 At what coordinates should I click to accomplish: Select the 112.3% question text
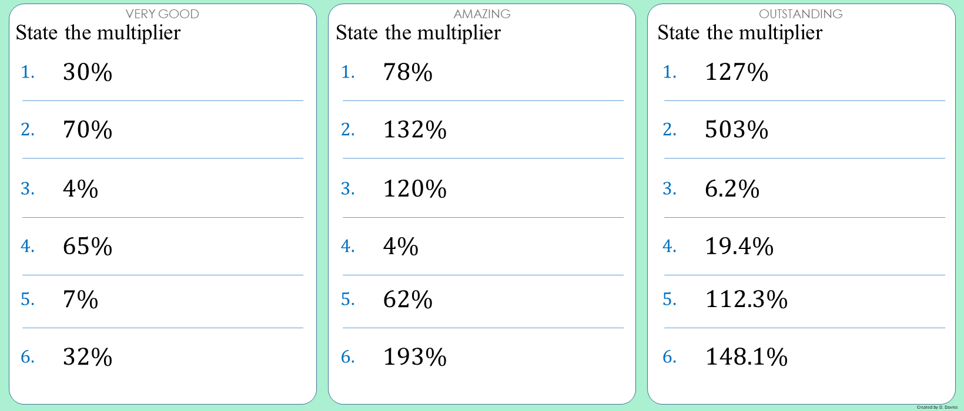tap(747, 299)
